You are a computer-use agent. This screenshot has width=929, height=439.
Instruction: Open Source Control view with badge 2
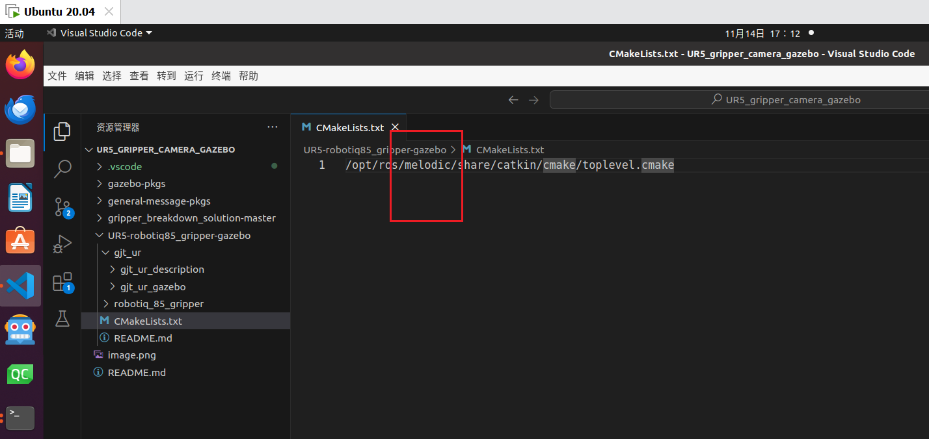[x=62, y=207]
